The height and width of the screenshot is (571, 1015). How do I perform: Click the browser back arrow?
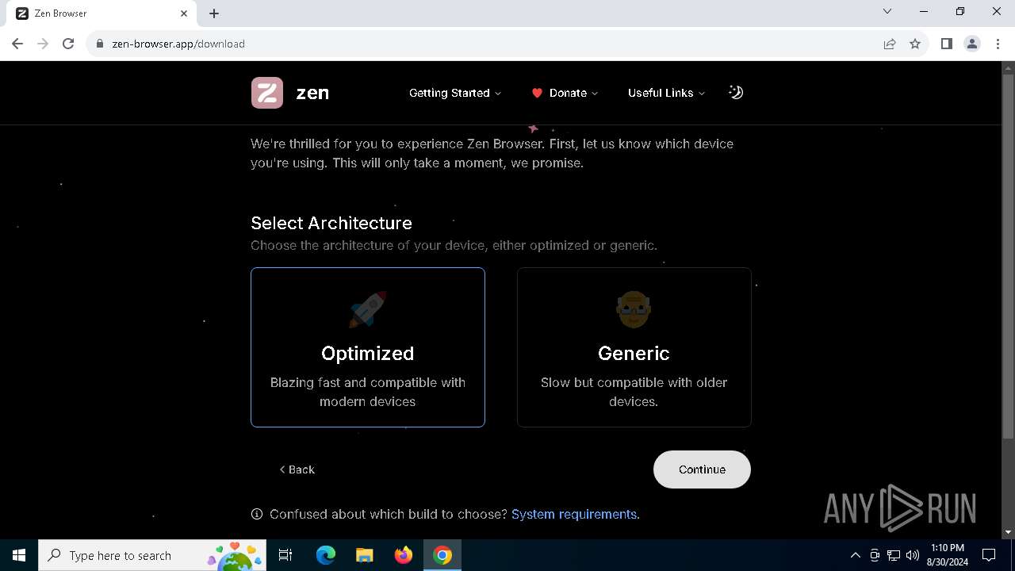pos(17,44)
